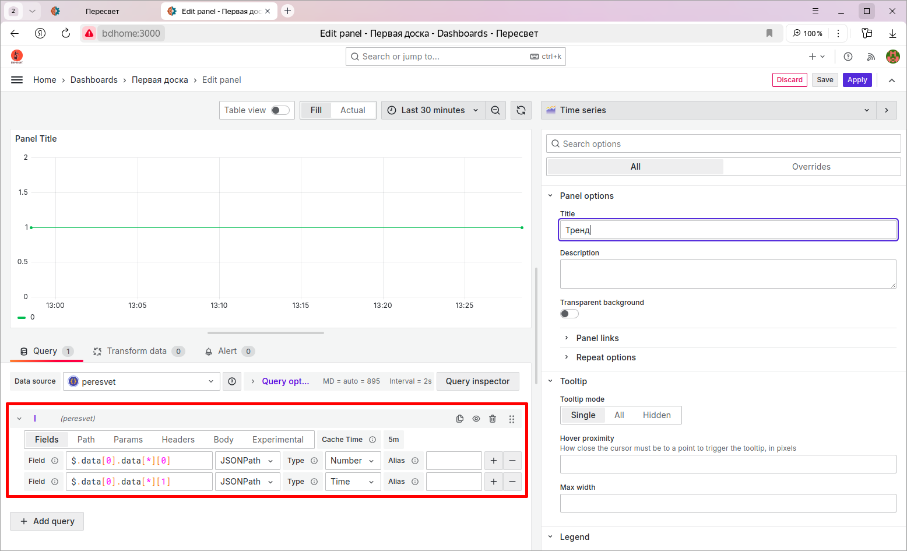Select the Overrides tab
Image resolution: width=907 pixels, height=551 pixels.
[811, 167]
